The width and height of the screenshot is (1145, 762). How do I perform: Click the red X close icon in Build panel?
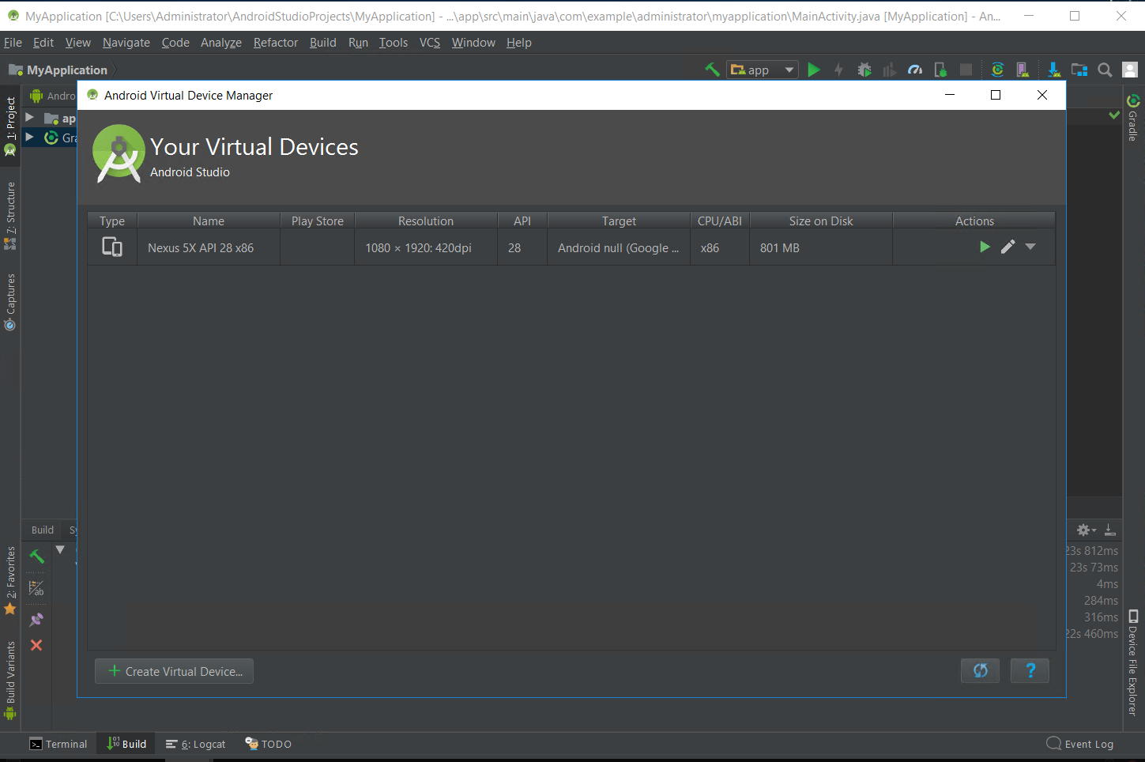36,645
